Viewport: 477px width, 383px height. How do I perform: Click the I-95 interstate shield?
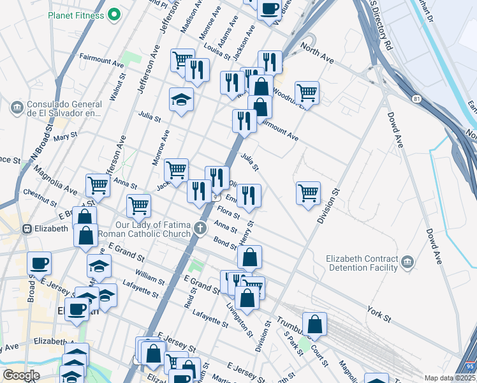(471, 366)
